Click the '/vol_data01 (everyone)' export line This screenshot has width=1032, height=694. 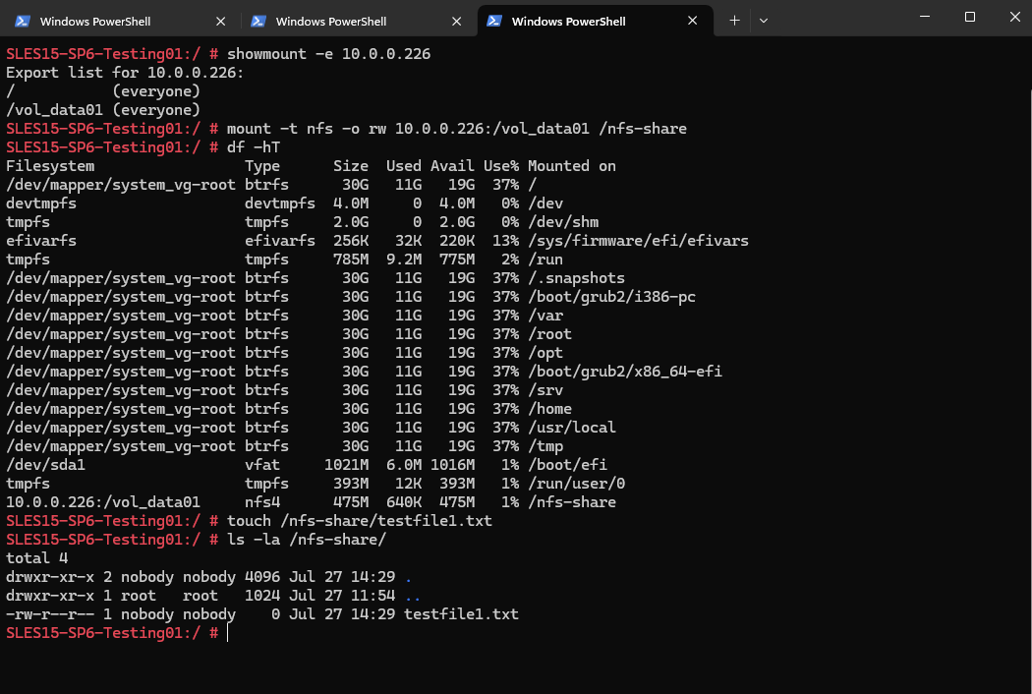pos(102,110)
